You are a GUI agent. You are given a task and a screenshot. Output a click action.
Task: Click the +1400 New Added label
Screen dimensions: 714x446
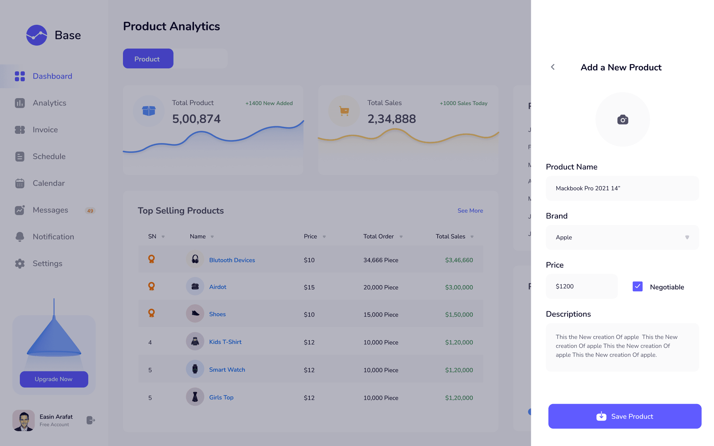[x=269, y=103]
